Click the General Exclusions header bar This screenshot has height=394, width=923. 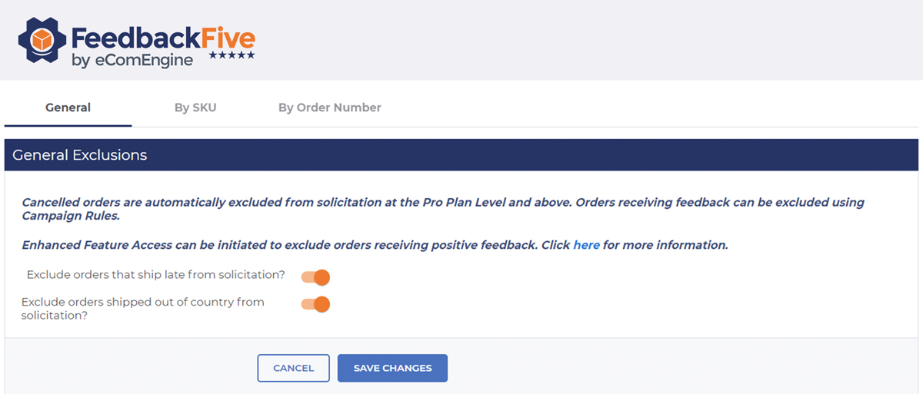461,155
